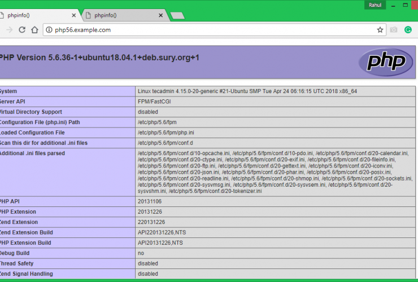Open a new tab with the new tab button

click(x=177, y=15)
